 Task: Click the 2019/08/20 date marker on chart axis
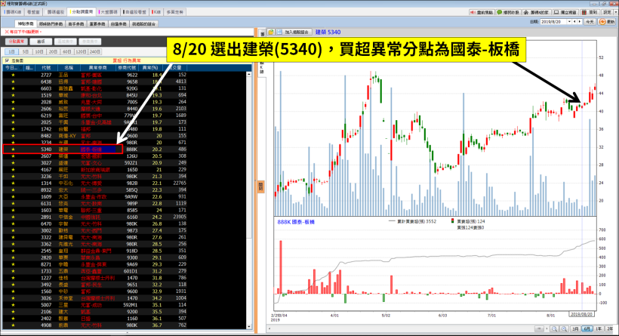[x=582, y=314]
